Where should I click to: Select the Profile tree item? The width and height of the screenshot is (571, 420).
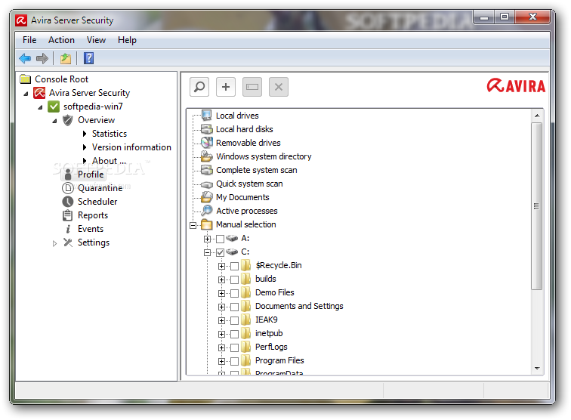click(91, 174)
